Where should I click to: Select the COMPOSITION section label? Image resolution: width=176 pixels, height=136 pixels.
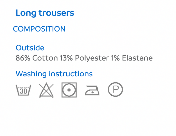[39, 29]
